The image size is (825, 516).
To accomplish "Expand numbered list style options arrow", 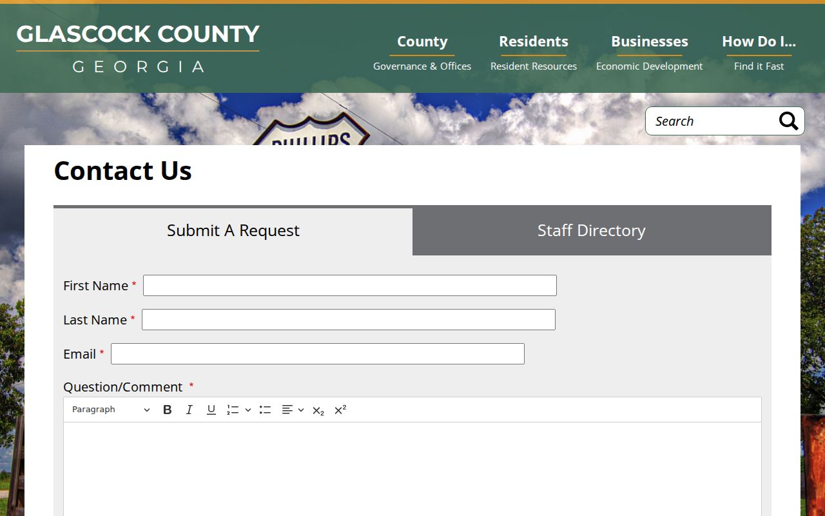I will (x=248, y=410).
